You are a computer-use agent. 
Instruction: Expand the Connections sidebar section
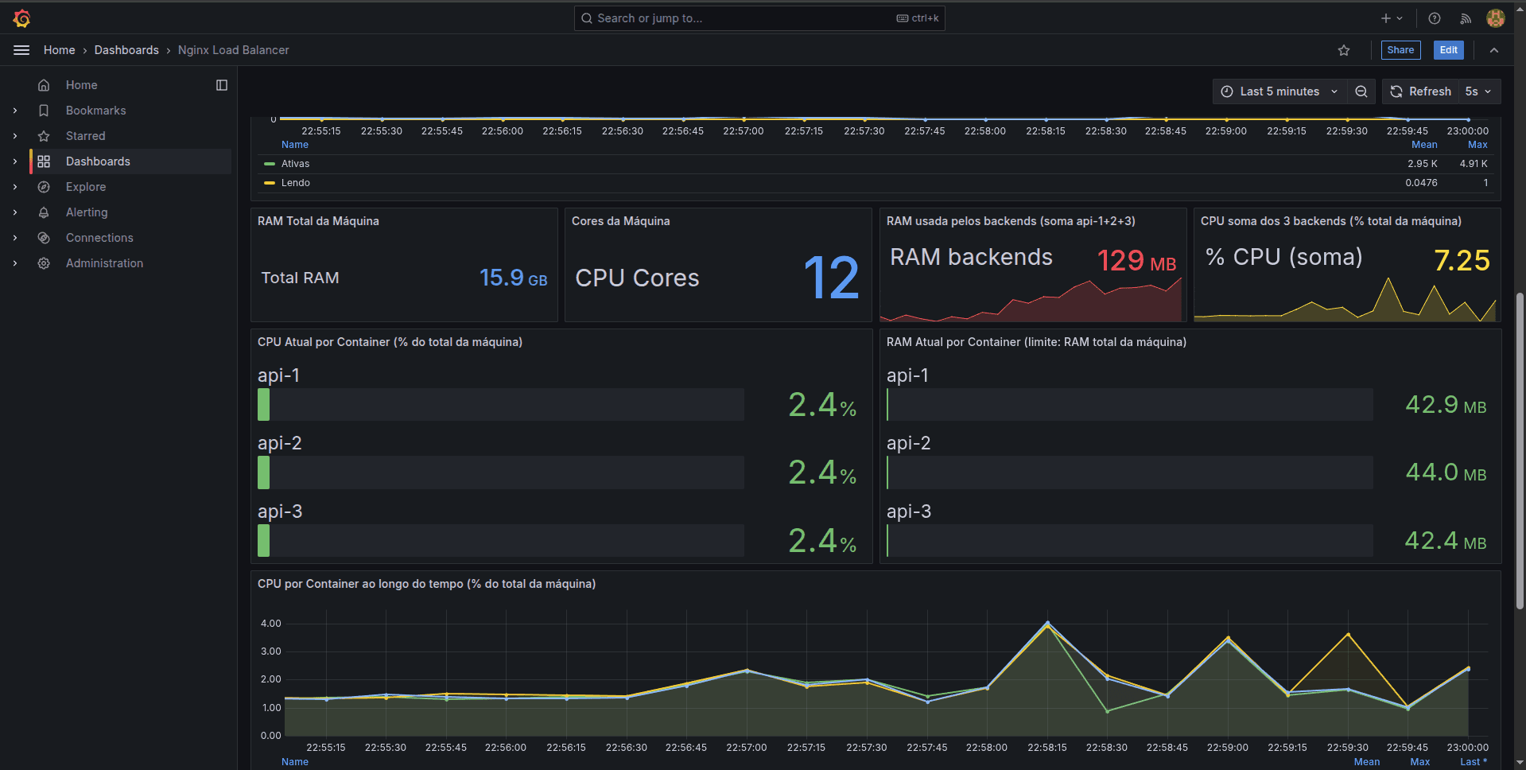tap(15, 238)
